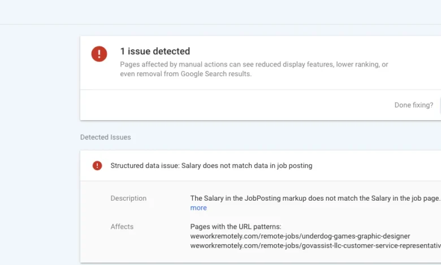This screenshot has width=441, height=265.
Task: Click 'Pages with the URL patterns:' text
Action: click(x=236, y=227)
